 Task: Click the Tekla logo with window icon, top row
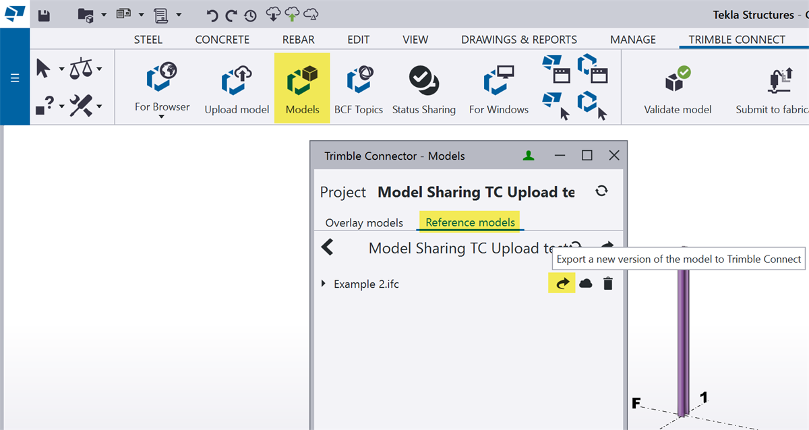[x=557, y=68]
